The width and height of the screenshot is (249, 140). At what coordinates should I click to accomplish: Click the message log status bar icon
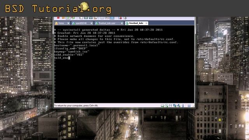click(x=189, y=106)
